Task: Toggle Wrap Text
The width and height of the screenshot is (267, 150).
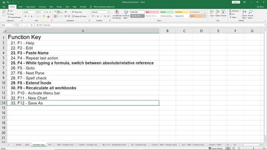Action: click(77, 12)
